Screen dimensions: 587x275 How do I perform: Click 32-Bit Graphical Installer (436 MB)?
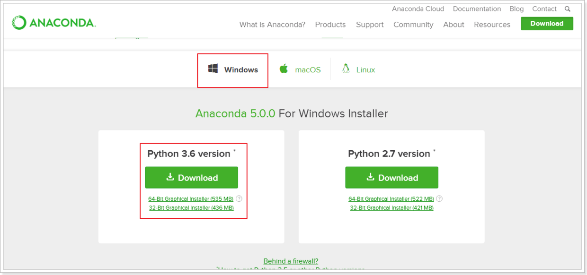[x=191, y=208]
